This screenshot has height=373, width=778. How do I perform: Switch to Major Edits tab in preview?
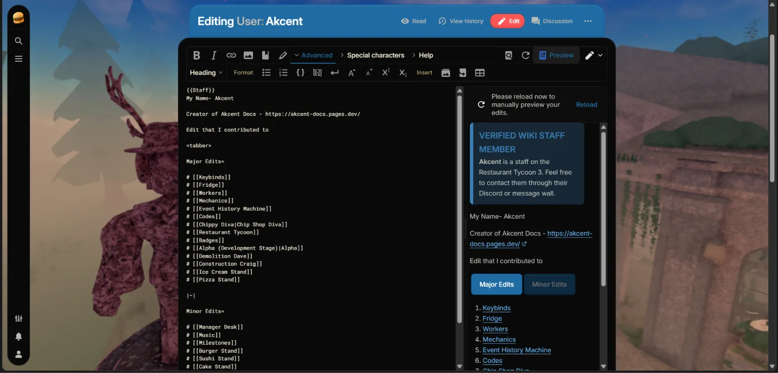[x=497, y=284]
